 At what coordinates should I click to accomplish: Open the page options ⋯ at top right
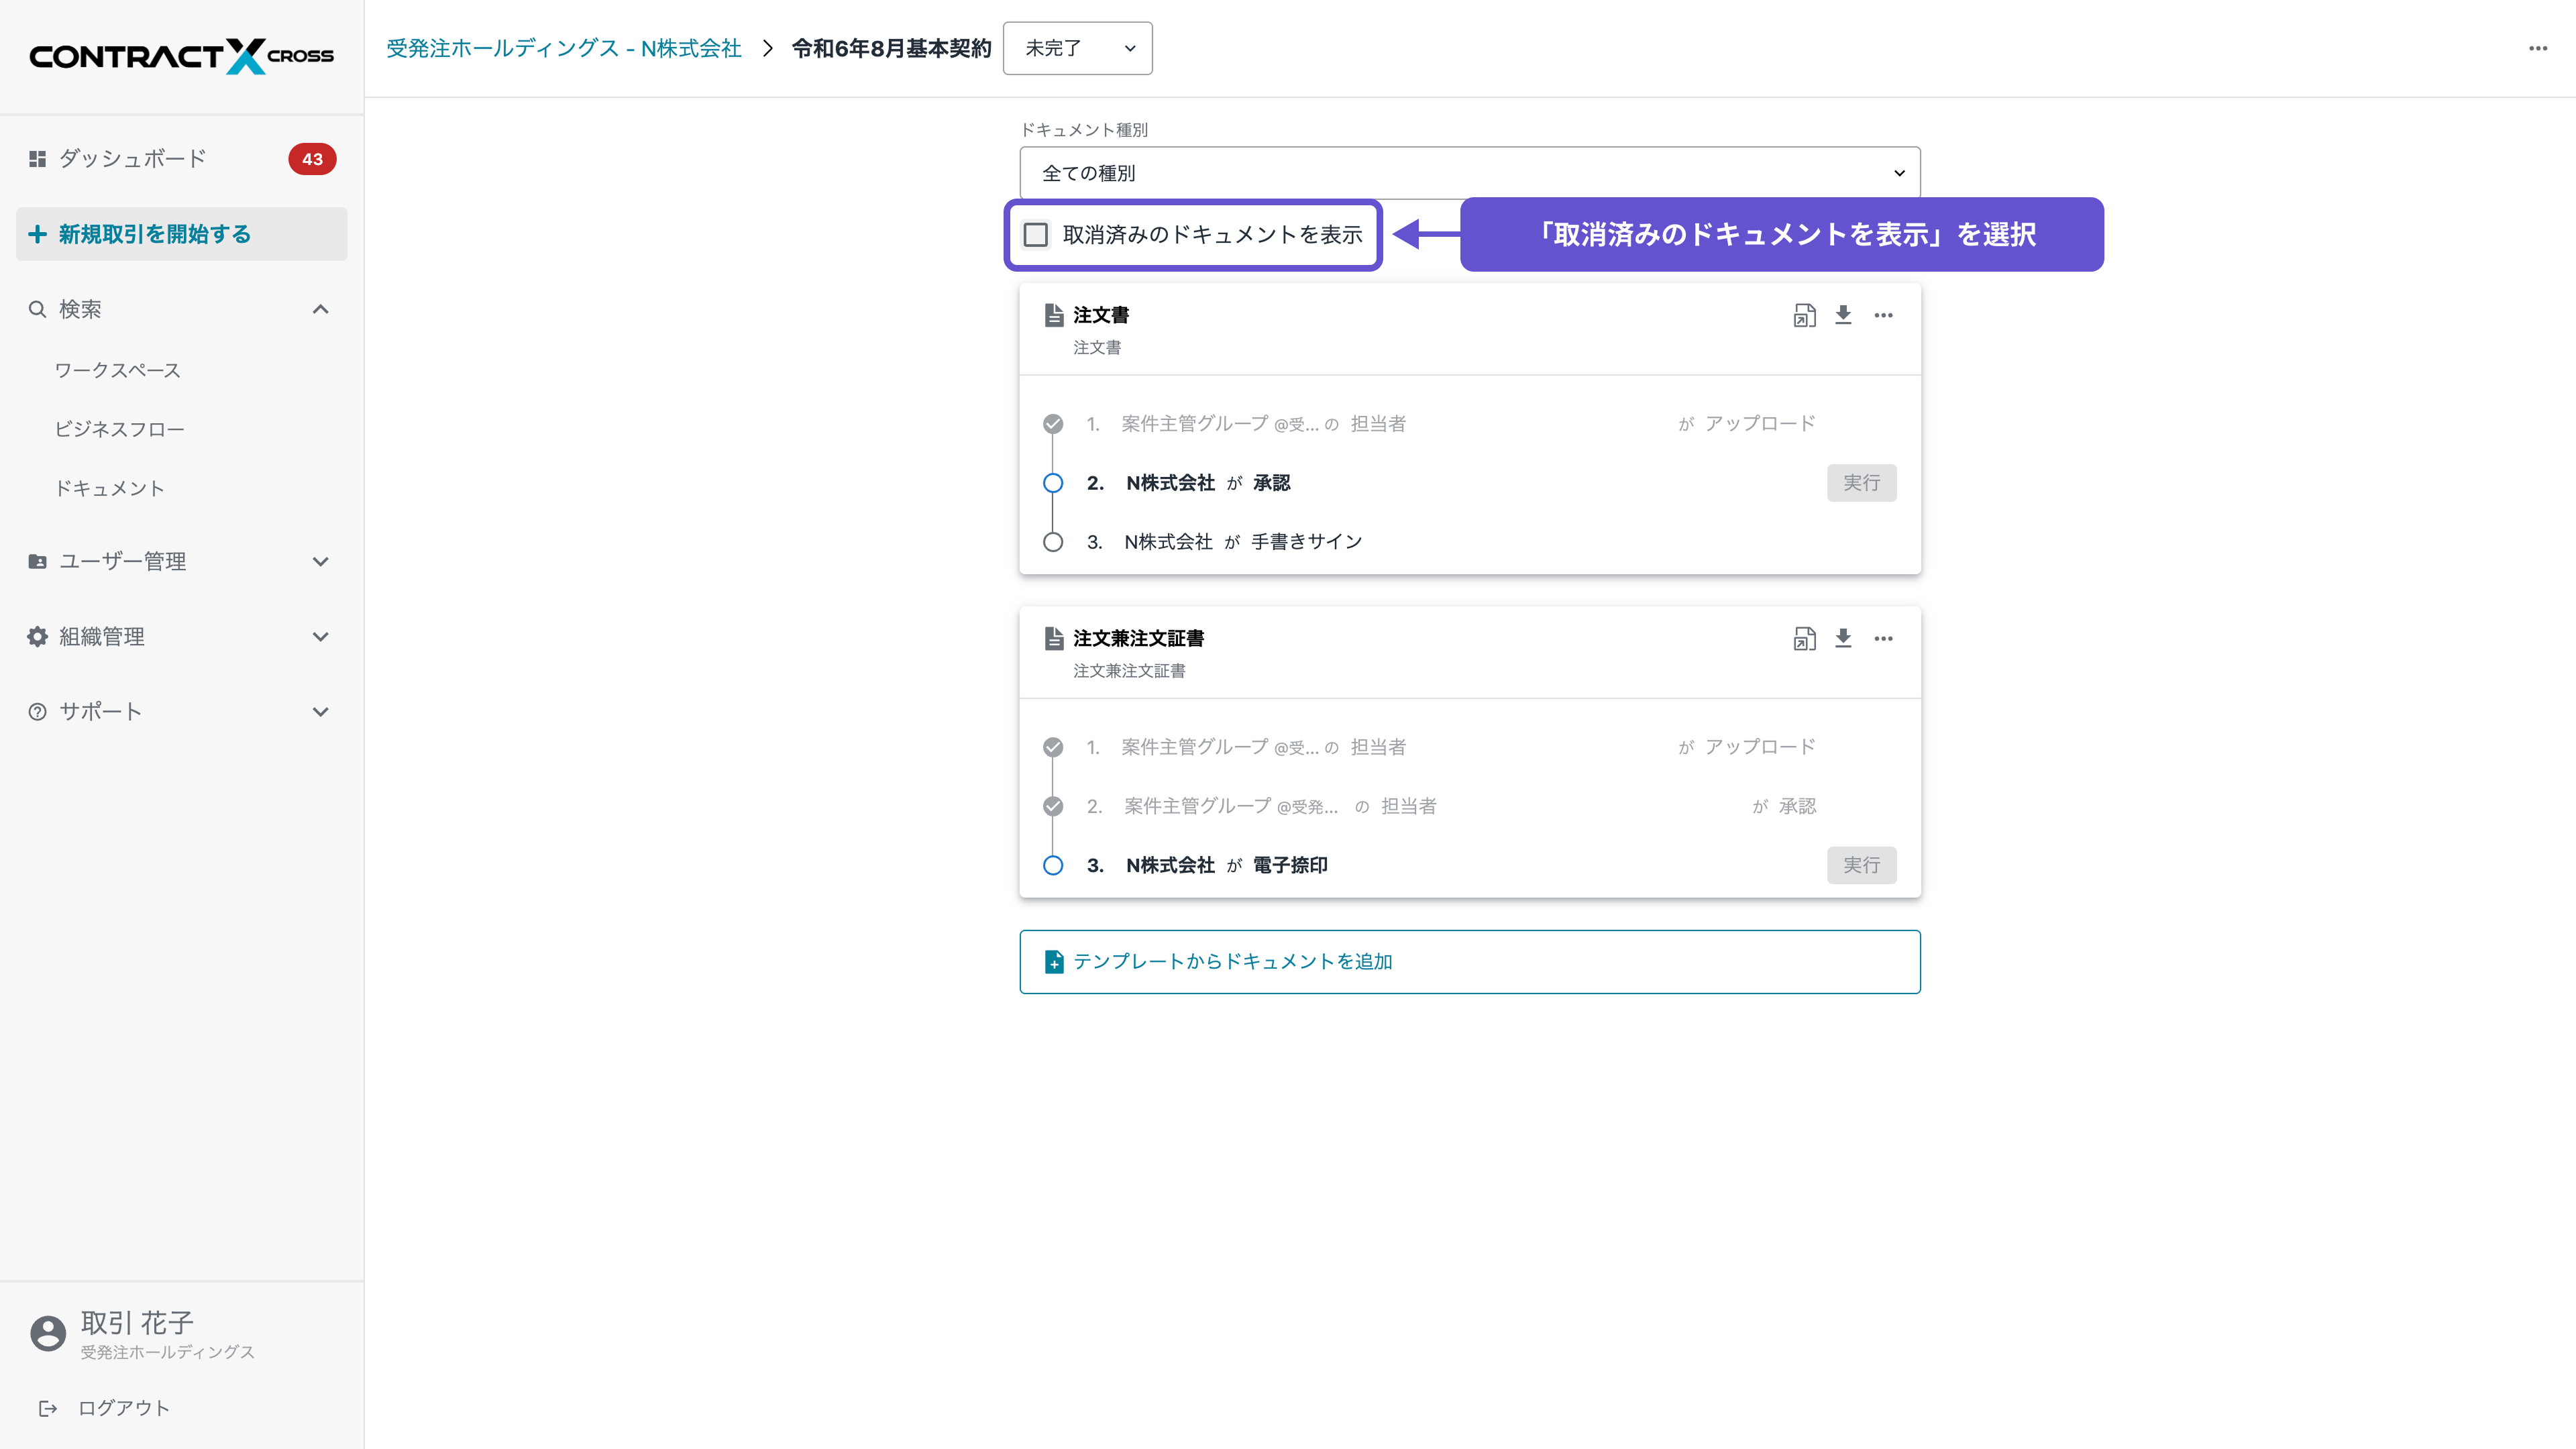(x=2537, y=48)
